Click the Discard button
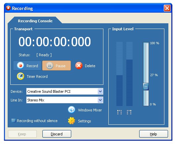Viewport: 177px width, 146px height. tap(57, 134)
